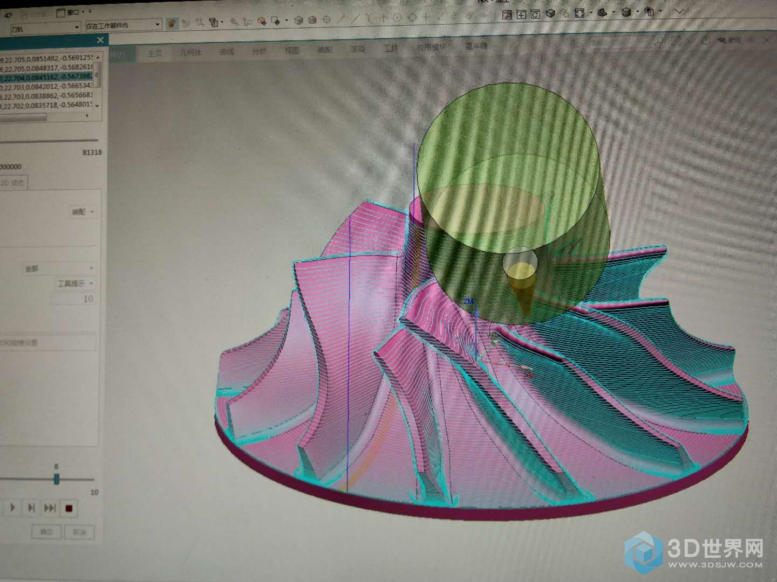Click the selection cursor icon with plus
The image size is (777, 582).
click(x=276, y=22)
